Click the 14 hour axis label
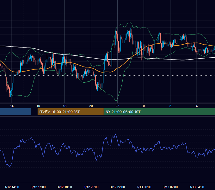This screenshot has height=190, width=215. (x=12, y=106)
